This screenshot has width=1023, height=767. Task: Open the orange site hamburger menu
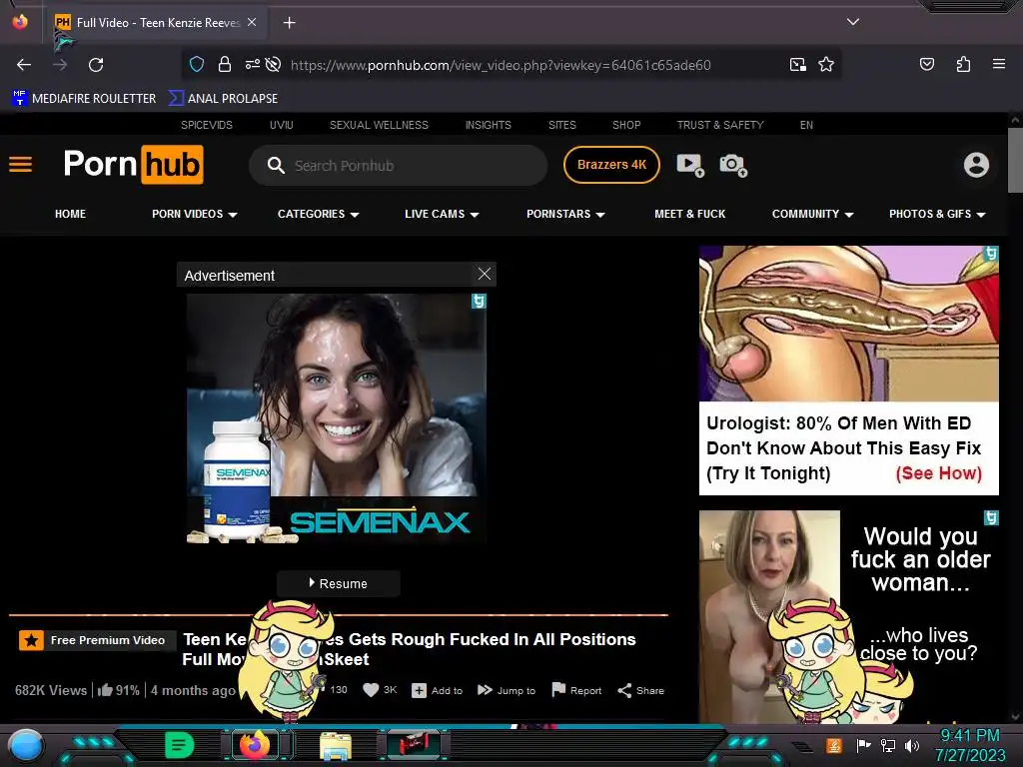20,165
